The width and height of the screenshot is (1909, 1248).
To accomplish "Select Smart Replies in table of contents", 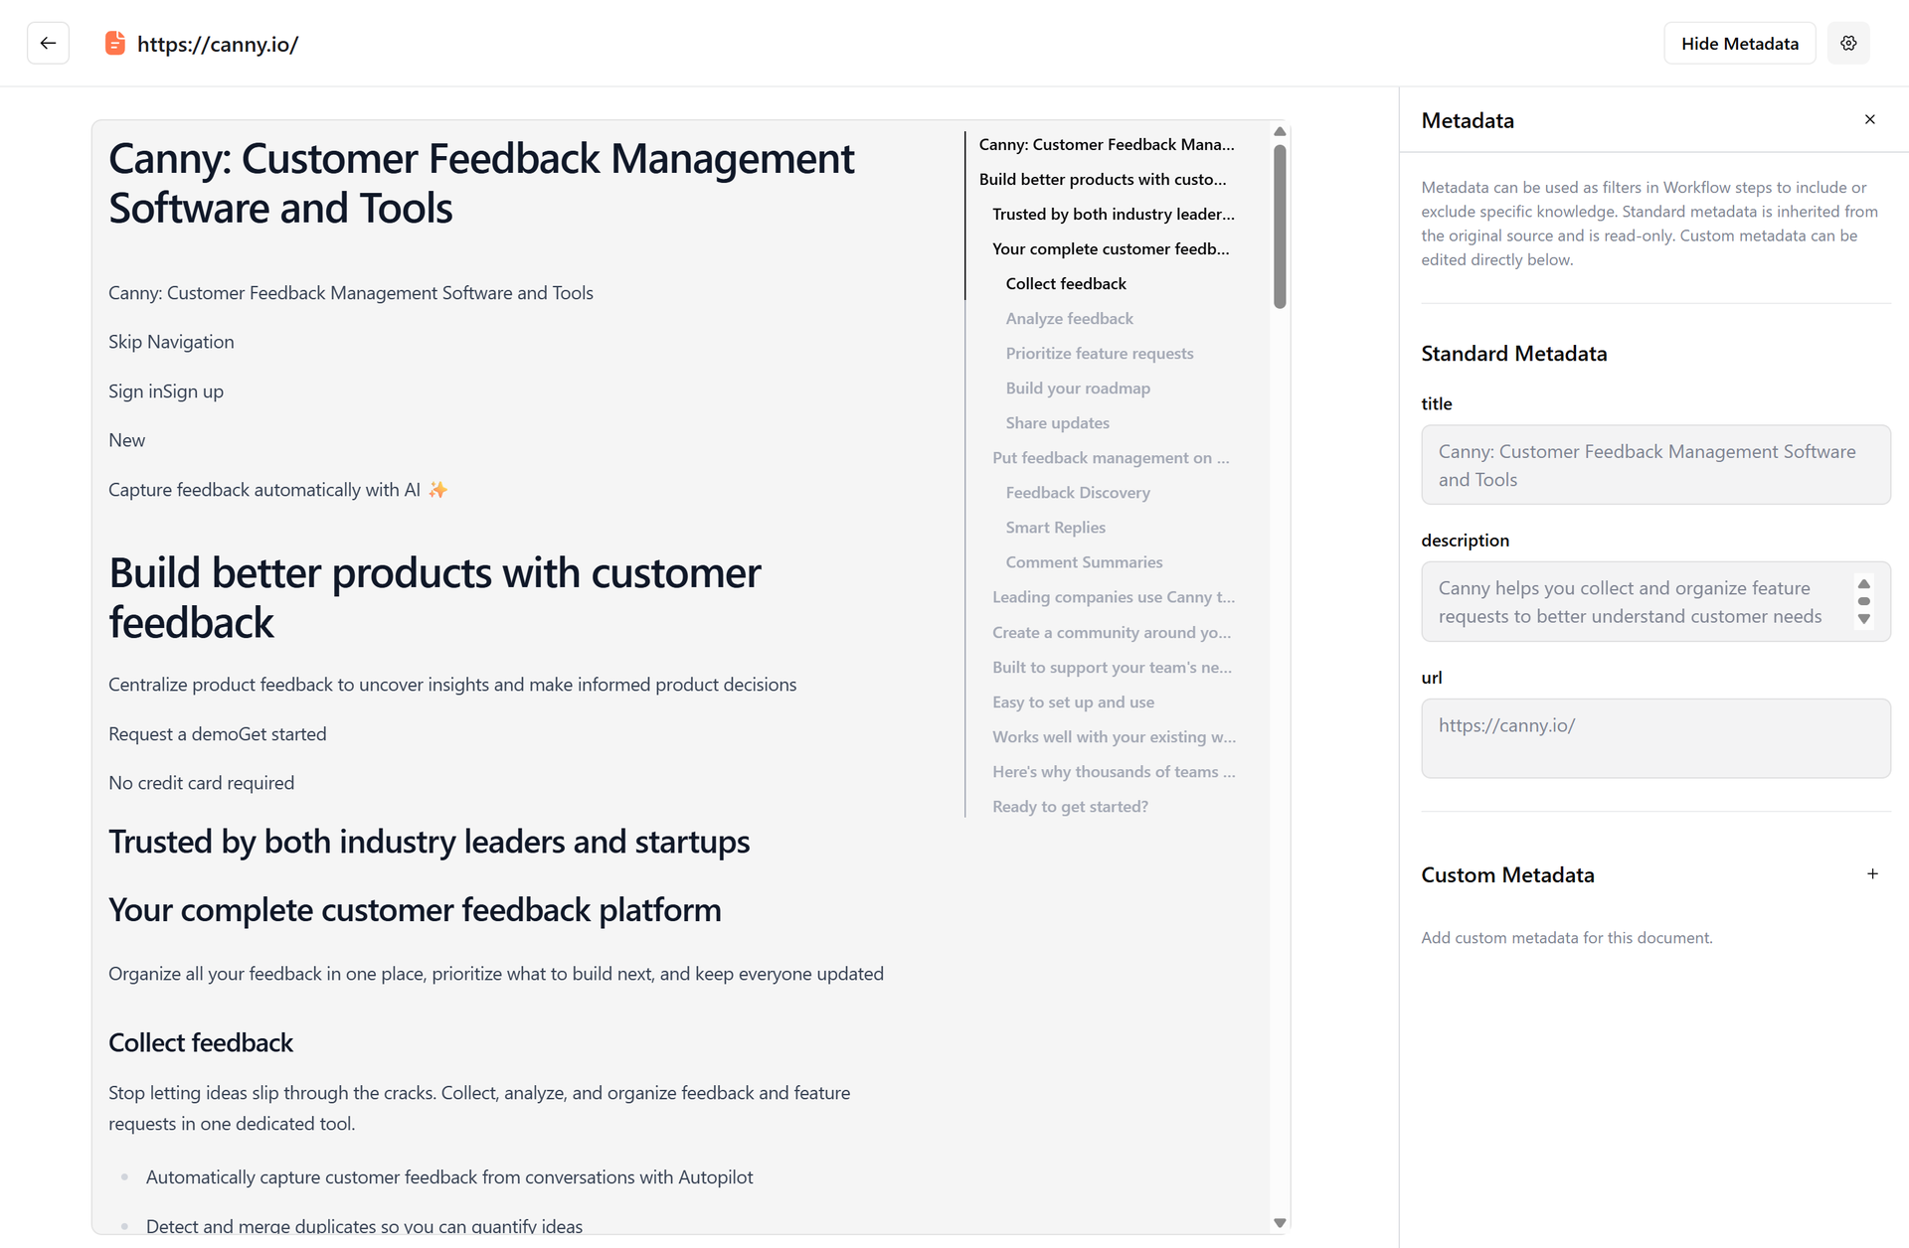I will 1055,528.
